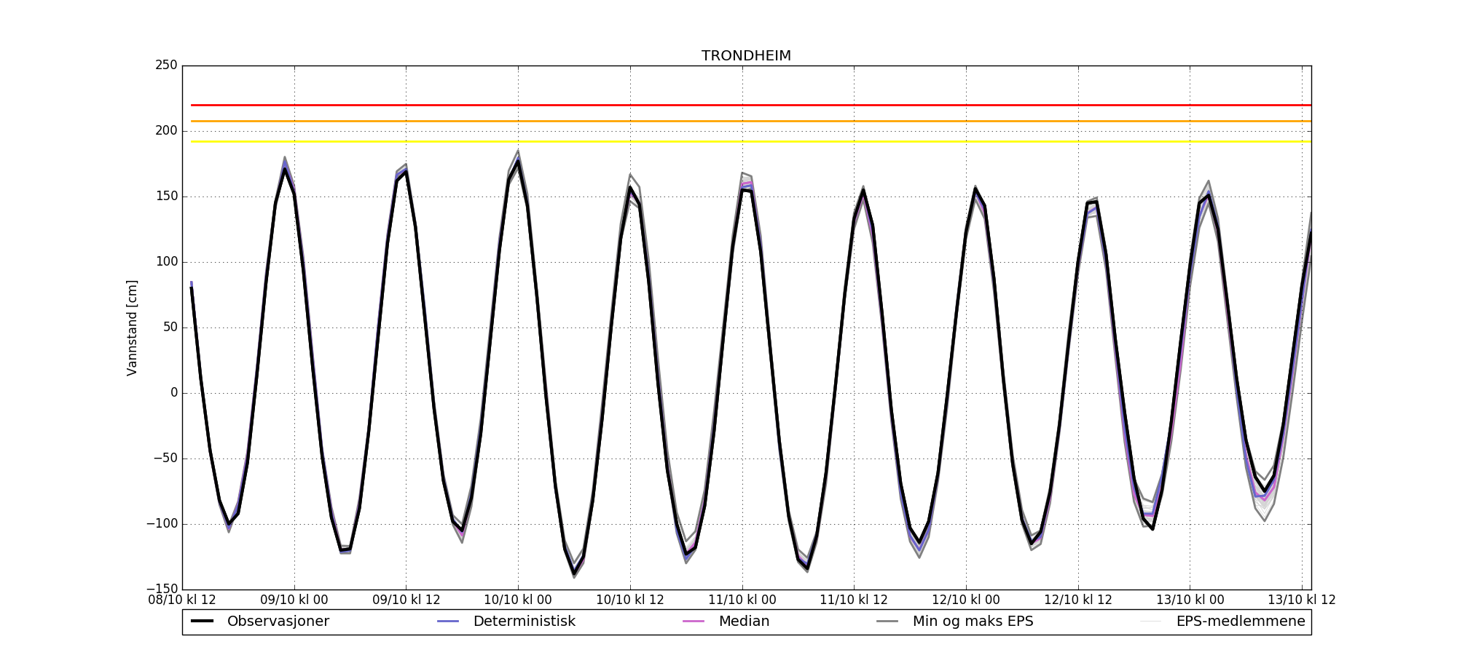The image size is (1457, 655).
Task: Click the 11/10 kl 00 x-axis label
Action: click(x=742, y=600)
